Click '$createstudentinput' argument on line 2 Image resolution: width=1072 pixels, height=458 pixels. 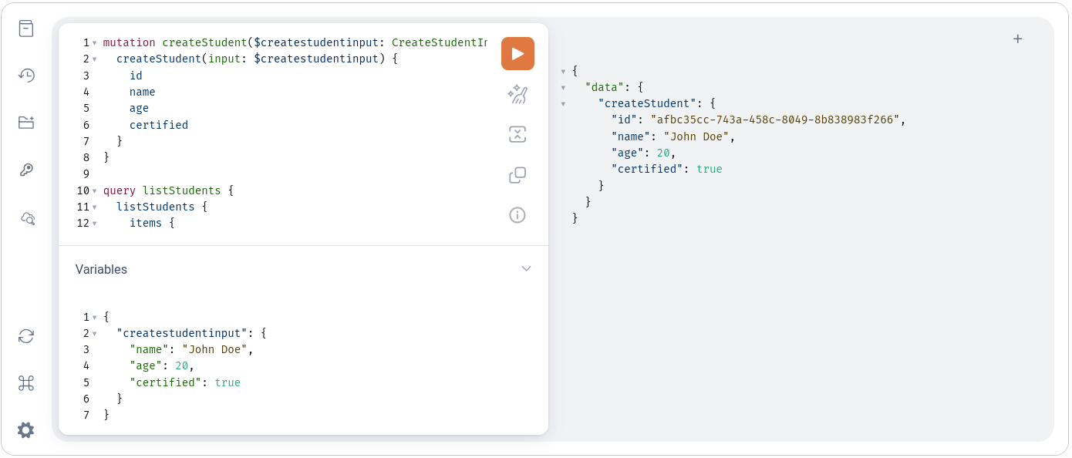pyautogui.click(x=316, y=59)
